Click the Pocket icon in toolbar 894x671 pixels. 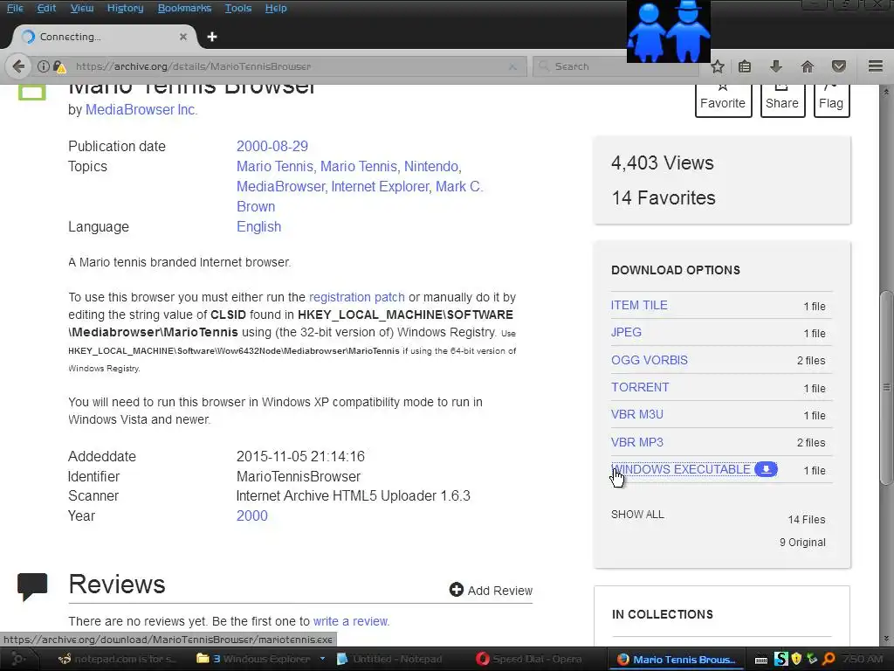(x=838, y=66)
